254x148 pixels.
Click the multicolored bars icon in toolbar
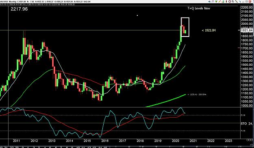coord(223,2)
